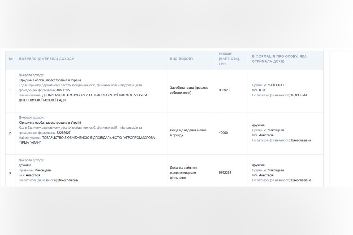The height and width of the screenshot is (235, 353).
Task: Click the "Джерело (джерела) доходу" column header
Action: click(x=46, y=59)
